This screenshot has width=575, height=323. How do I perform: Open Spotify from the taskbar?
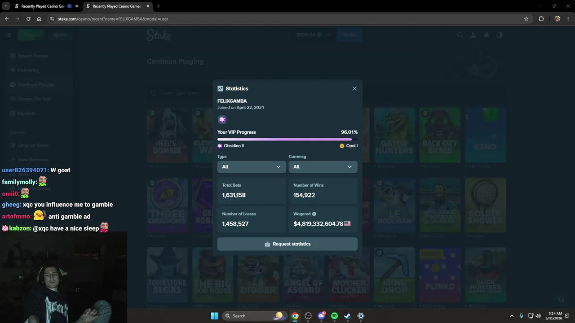coord(334,316)
